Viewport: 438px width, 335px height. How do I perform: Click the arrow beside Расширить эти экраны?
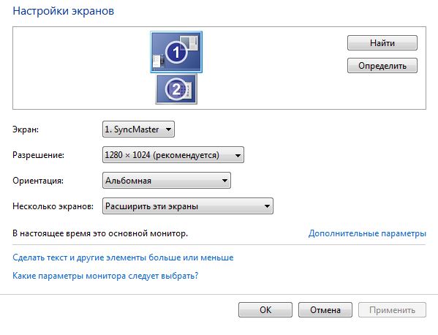pyautogui.click(x=267, y=206)
